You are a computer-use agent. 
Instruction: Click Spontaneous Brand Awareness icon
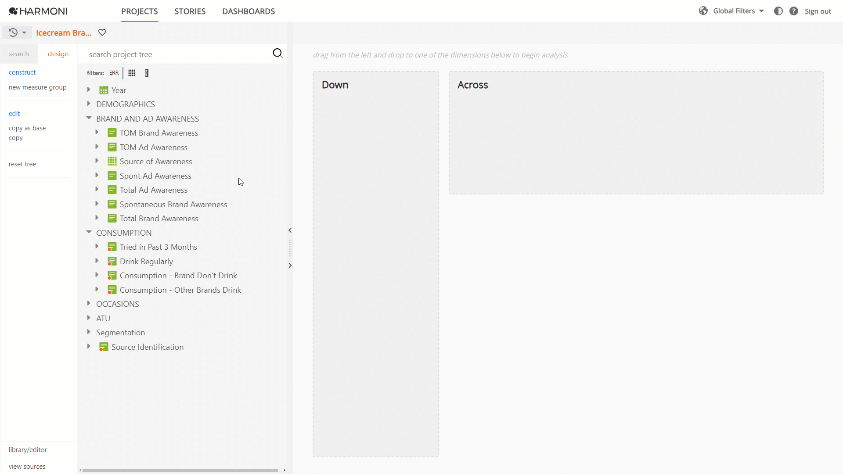(112, 205)
